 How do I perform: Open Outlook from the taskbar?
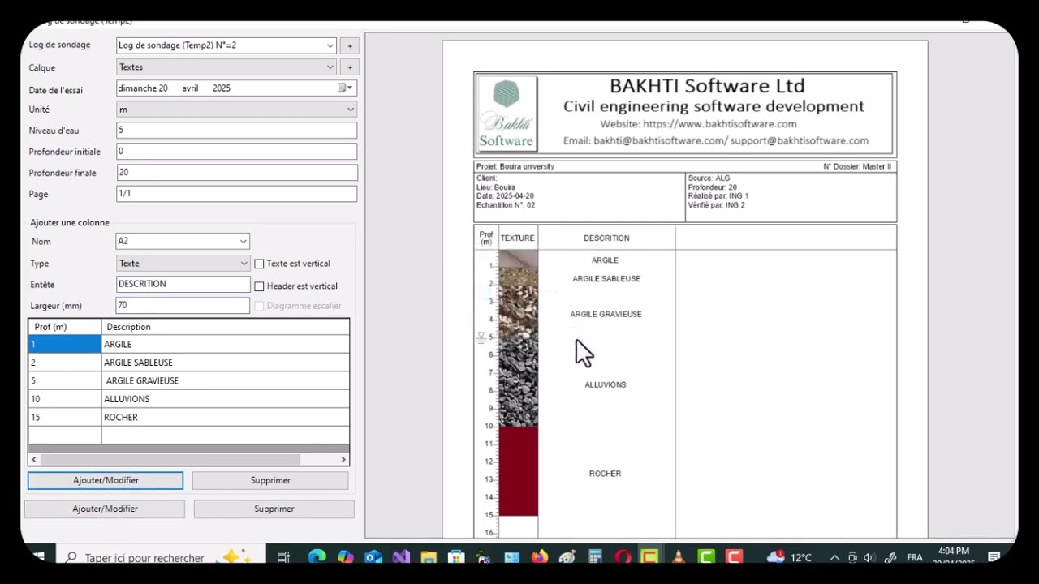pyautogui.click(x=373, y=557)
